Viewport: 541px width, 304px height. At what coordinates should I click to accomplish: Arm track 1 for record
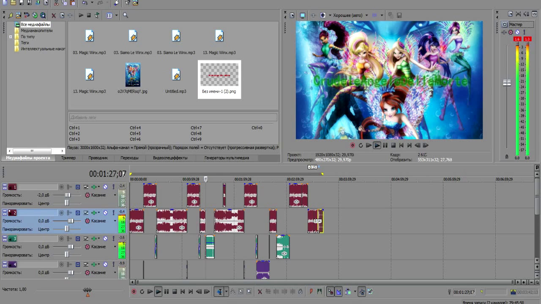coord(61,187)
